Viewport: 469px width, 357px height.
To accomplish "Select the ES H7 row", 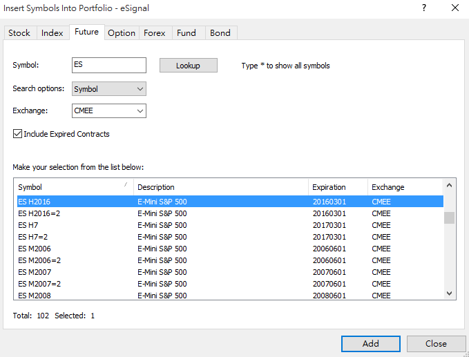I will (x=230, y=225).
